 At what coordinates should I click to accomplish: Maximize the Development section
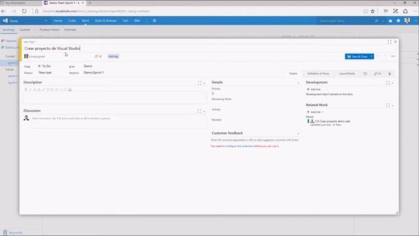pos(388,83)
